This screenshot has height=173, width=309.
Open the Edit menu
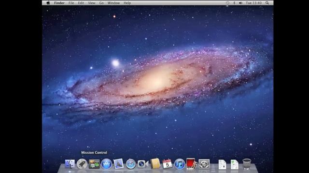click(81, 3)
